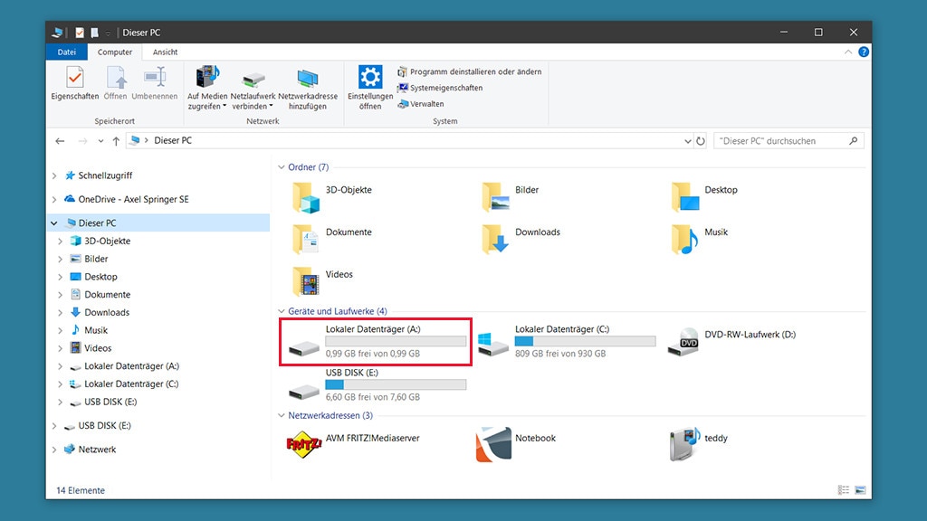Click the refresh icon beside the address bar
This screenshot has height=521, width=927.
pyautogui.click(x=700, y=140)
